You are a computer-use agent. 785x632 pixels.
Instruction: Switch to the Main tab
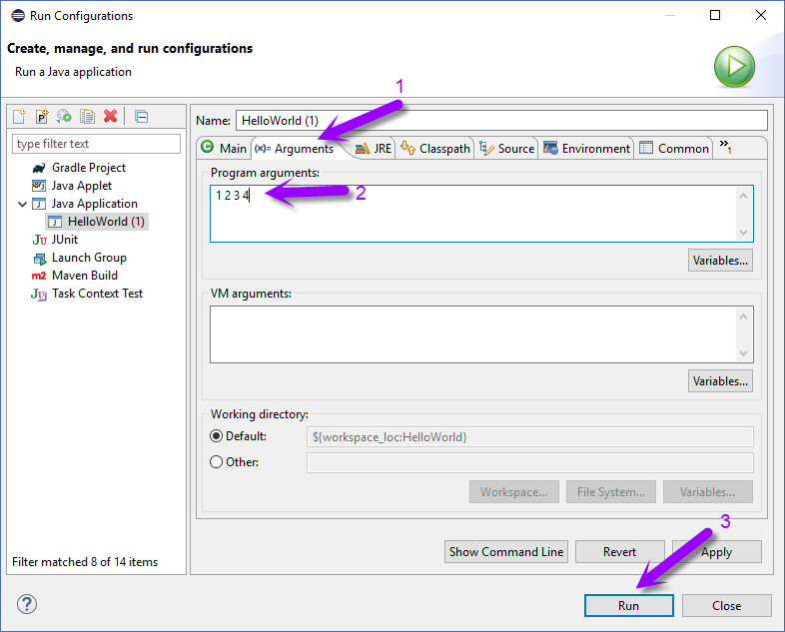coord(225,148)
